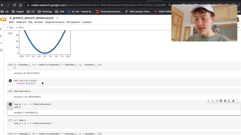Add a new code cell with + Код
The height and width of the screenshot is (135, 241).
point(10,27)
